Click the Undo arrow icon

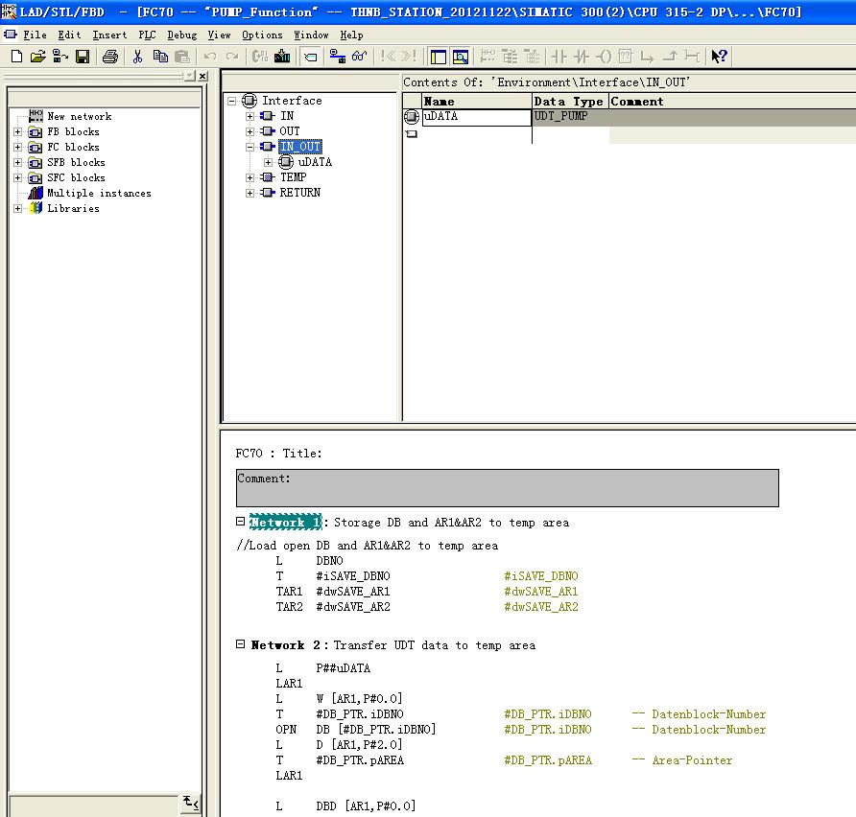pos(210,57)
